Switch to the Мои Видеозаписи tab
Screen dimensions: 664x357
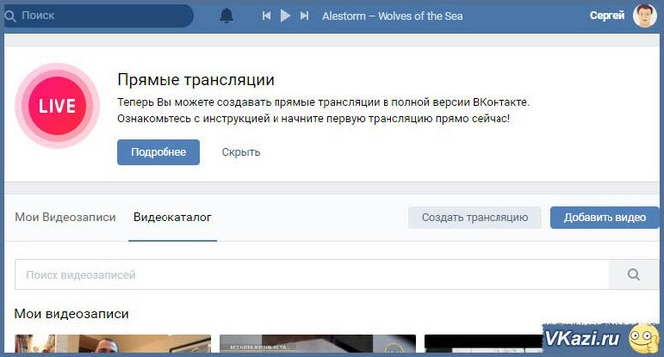tap(65, 217)
